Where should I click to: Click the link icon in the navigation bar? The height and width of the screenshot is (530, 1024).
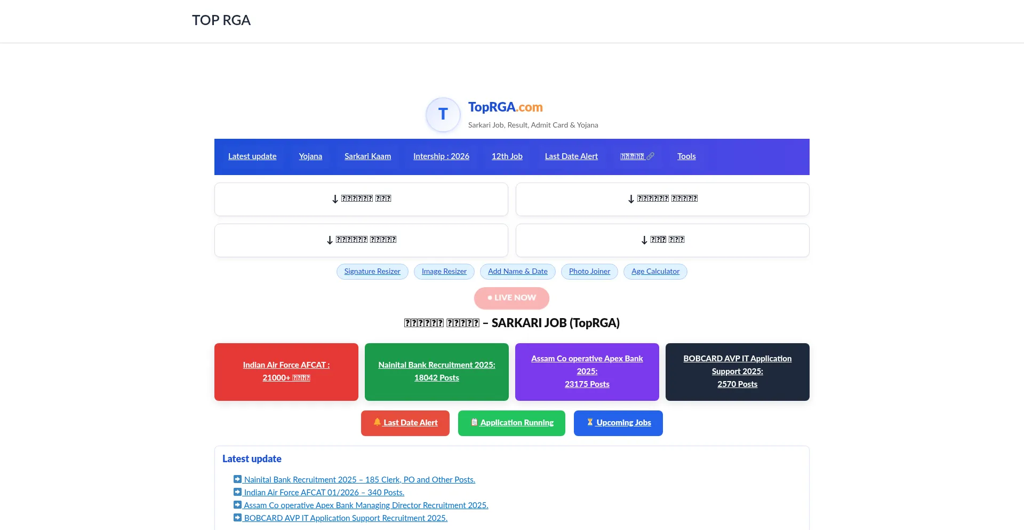651,156
